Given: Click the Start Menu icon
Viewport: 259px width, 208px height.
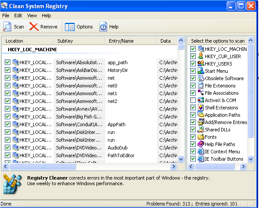Looking at the screenshot, I should (x=200, y=71).
